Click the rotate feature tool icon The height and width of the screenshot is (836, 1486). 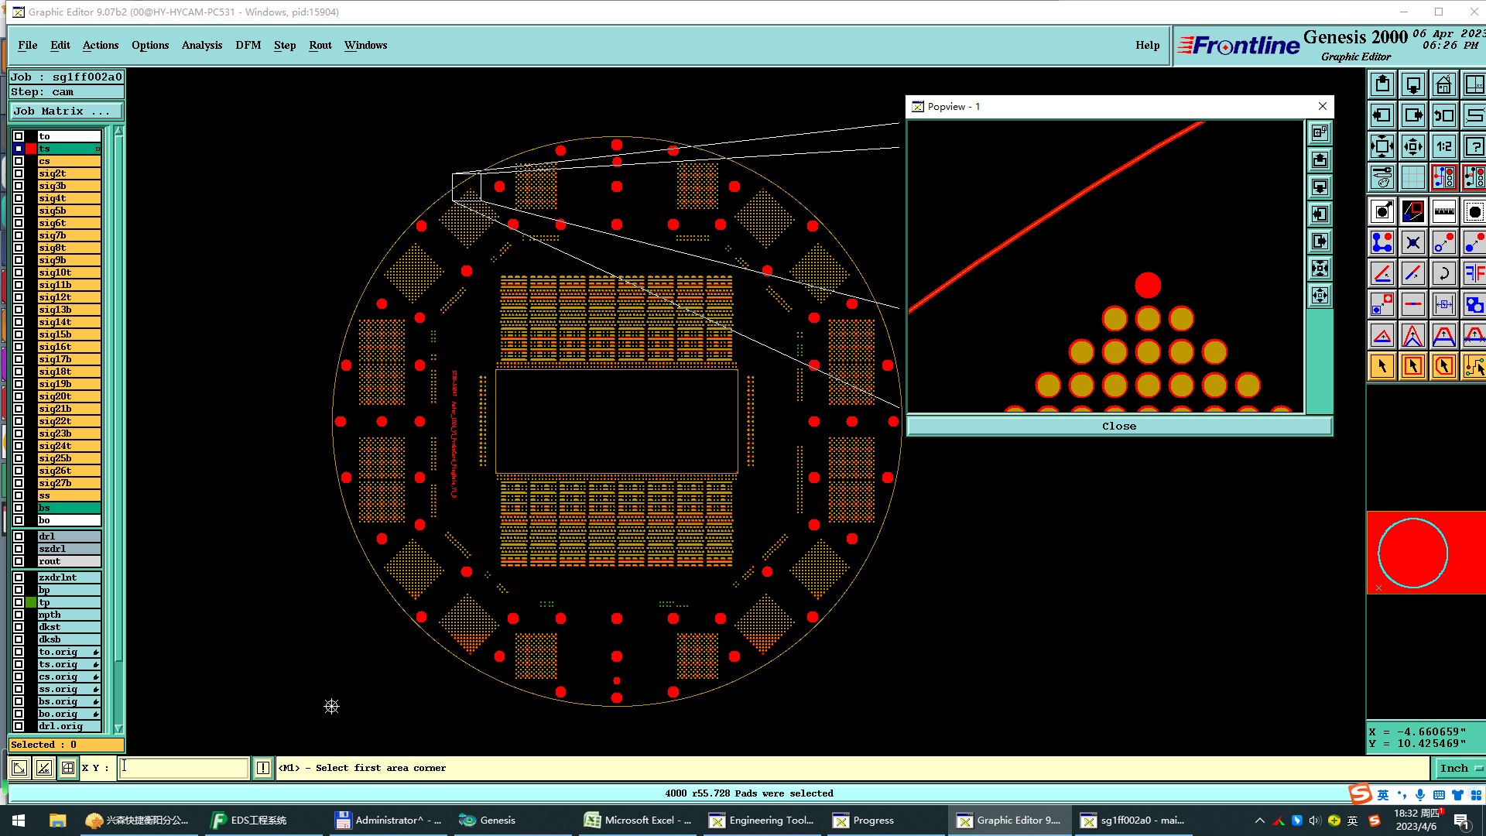click(1443, 273)
